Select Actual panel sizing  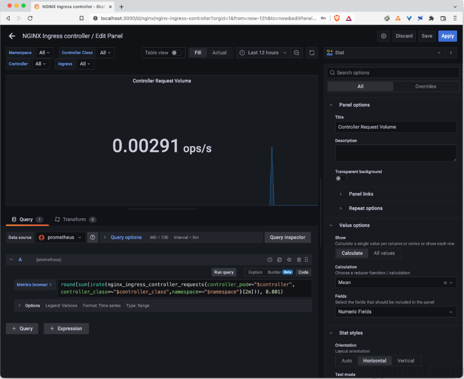point(219,53)
